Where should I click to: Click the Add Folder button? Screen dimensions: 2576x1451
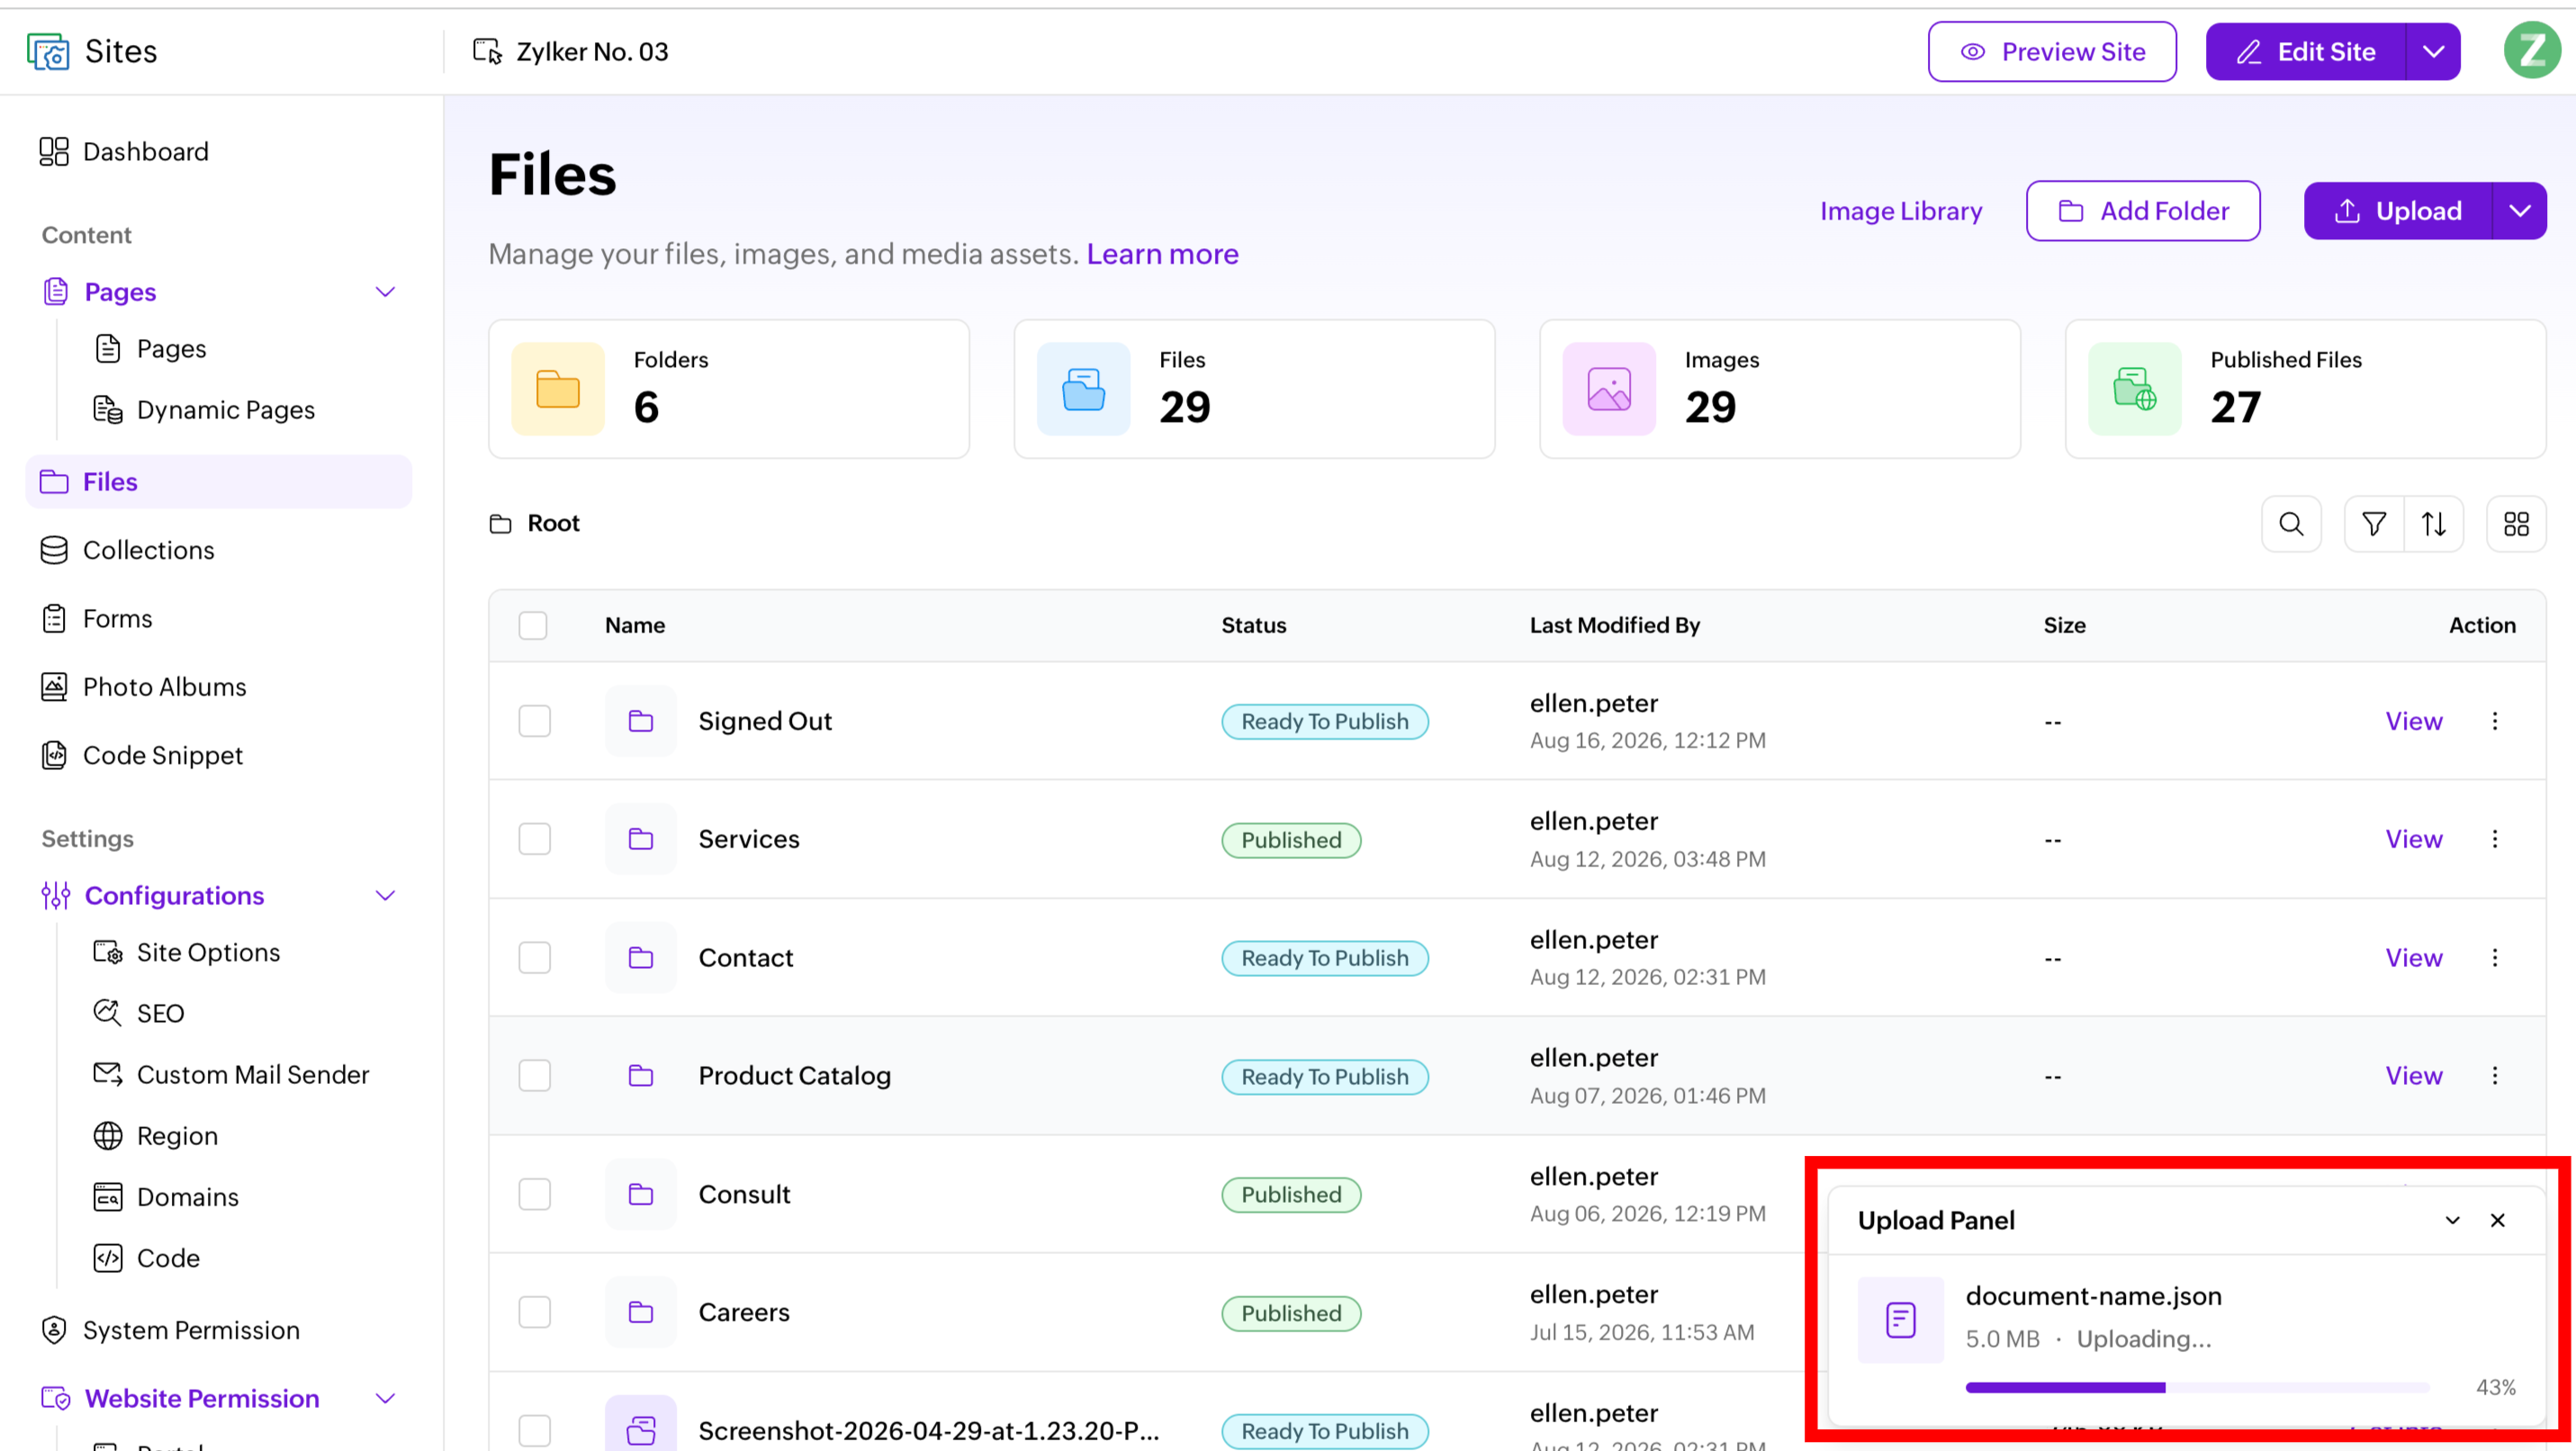[x=2143, y=210]
